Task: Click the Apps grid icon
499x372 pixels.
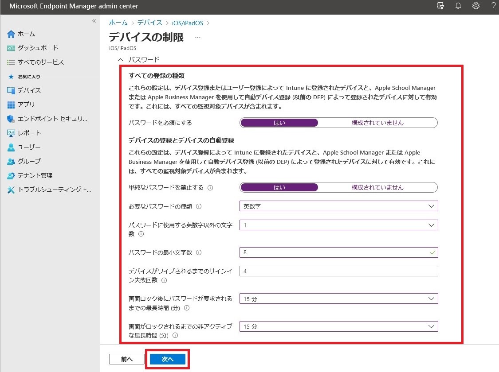Action: 11,105
